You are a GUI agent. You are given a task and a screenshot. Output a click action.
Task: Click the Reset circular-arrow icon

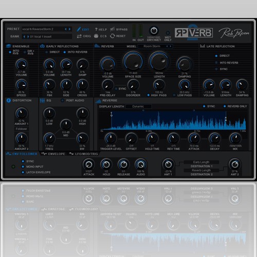(113, 36)
